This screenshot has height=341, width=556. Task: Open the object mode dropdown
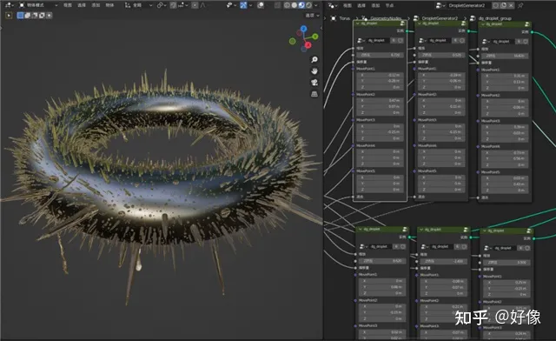(37, 5)
